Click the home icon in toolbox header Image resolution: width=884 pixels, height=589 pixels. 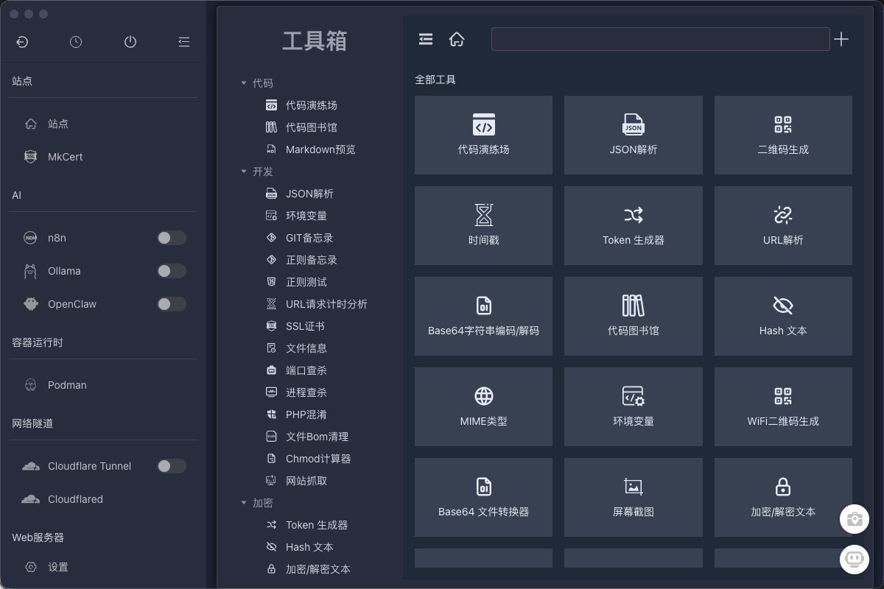(x=457, y=40)
